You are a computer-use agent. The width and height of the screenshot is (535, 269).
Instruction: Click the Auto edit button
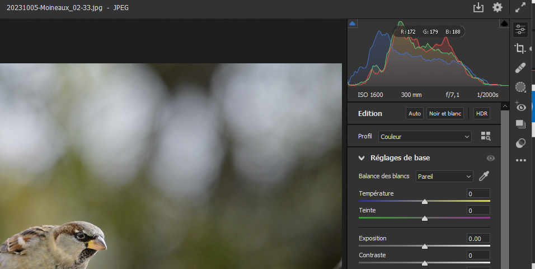[415, 113]
